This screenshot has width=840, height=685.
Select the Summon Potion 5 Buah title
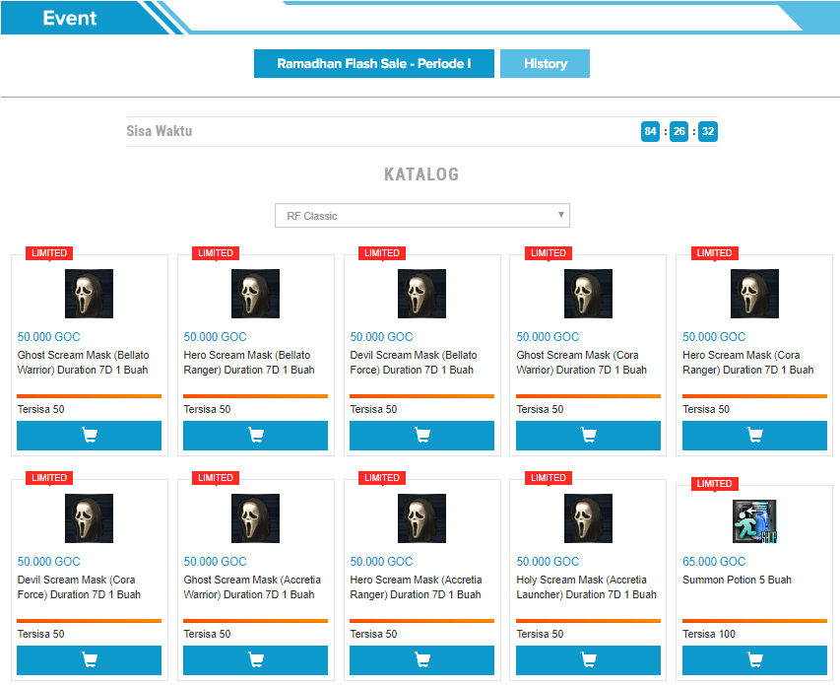tap(737, 580)
